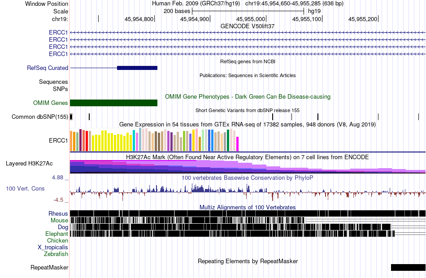426x278 pixels.
Task: Click the dbSNP variant tick aligned with 45,955,100
Action: (x=318, y=117)
